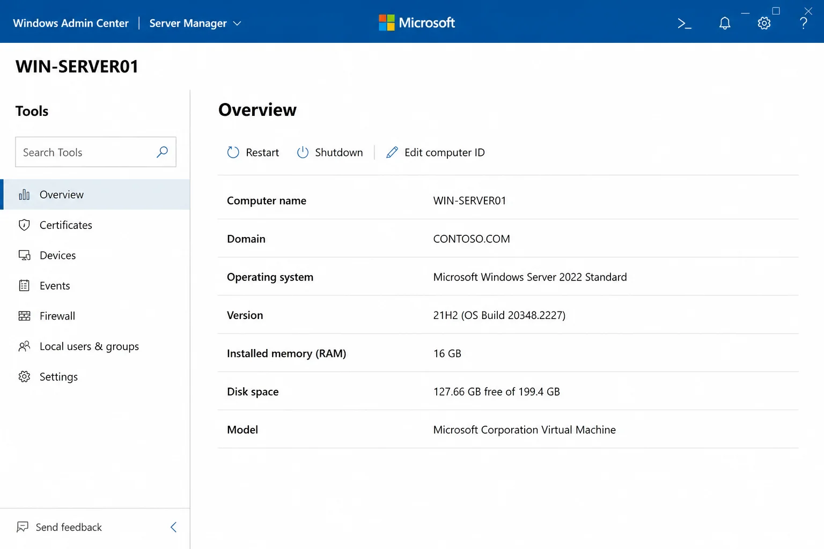Focus the Search Tools input field
Screen dimensions: 824x549
click(x=95, y=152)
